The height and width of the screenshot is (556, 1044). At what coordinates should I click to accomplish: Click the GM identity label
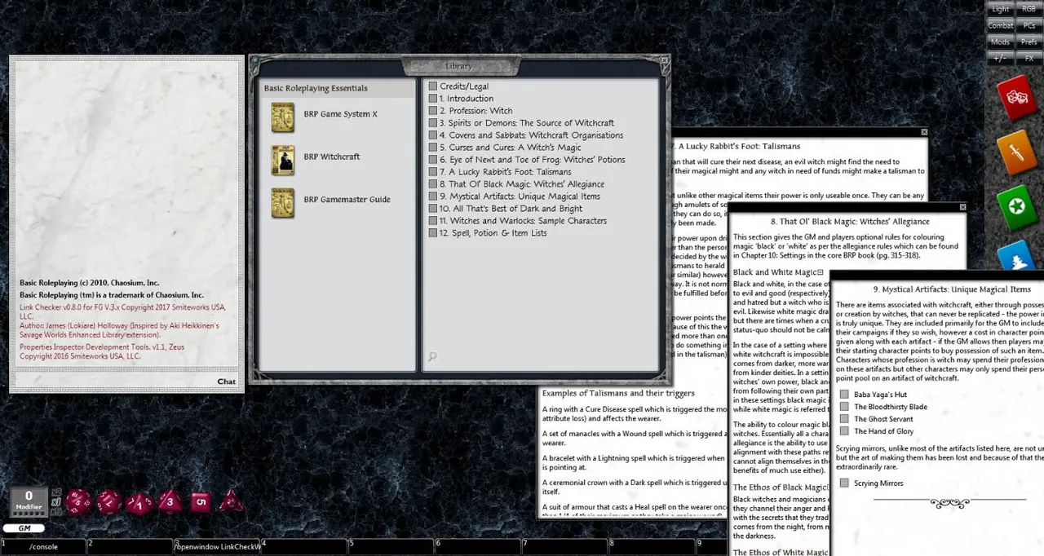tap(24, 528)
